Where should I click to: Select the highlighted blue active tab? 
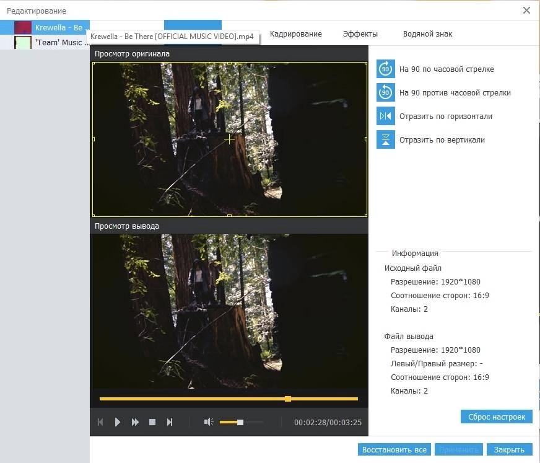pos(193,25)
